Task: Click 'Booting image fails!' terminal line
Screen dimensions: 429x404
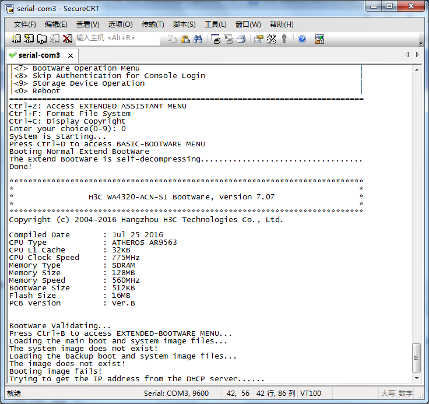Action: tap(55, 371)
